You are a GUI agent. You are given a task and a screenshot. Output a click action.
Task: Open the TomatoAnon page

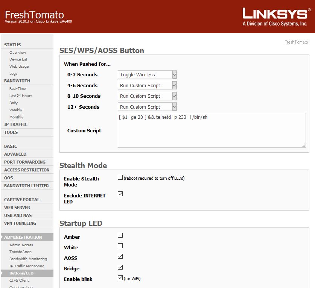point(20,252)
